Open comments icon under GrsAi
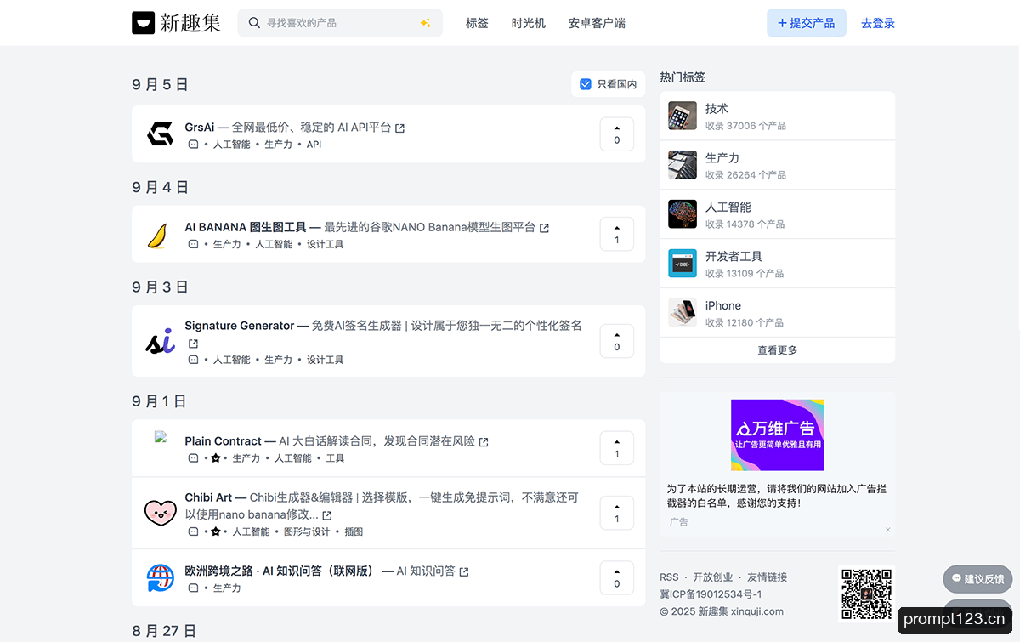Screen dimensions: 1020x642 pos(193,145)
